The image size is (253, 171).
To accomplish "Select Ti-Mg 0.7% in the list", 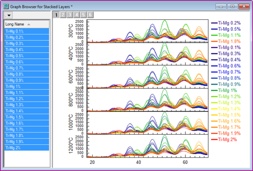I will pyautogui.click(x=27, y=68).
